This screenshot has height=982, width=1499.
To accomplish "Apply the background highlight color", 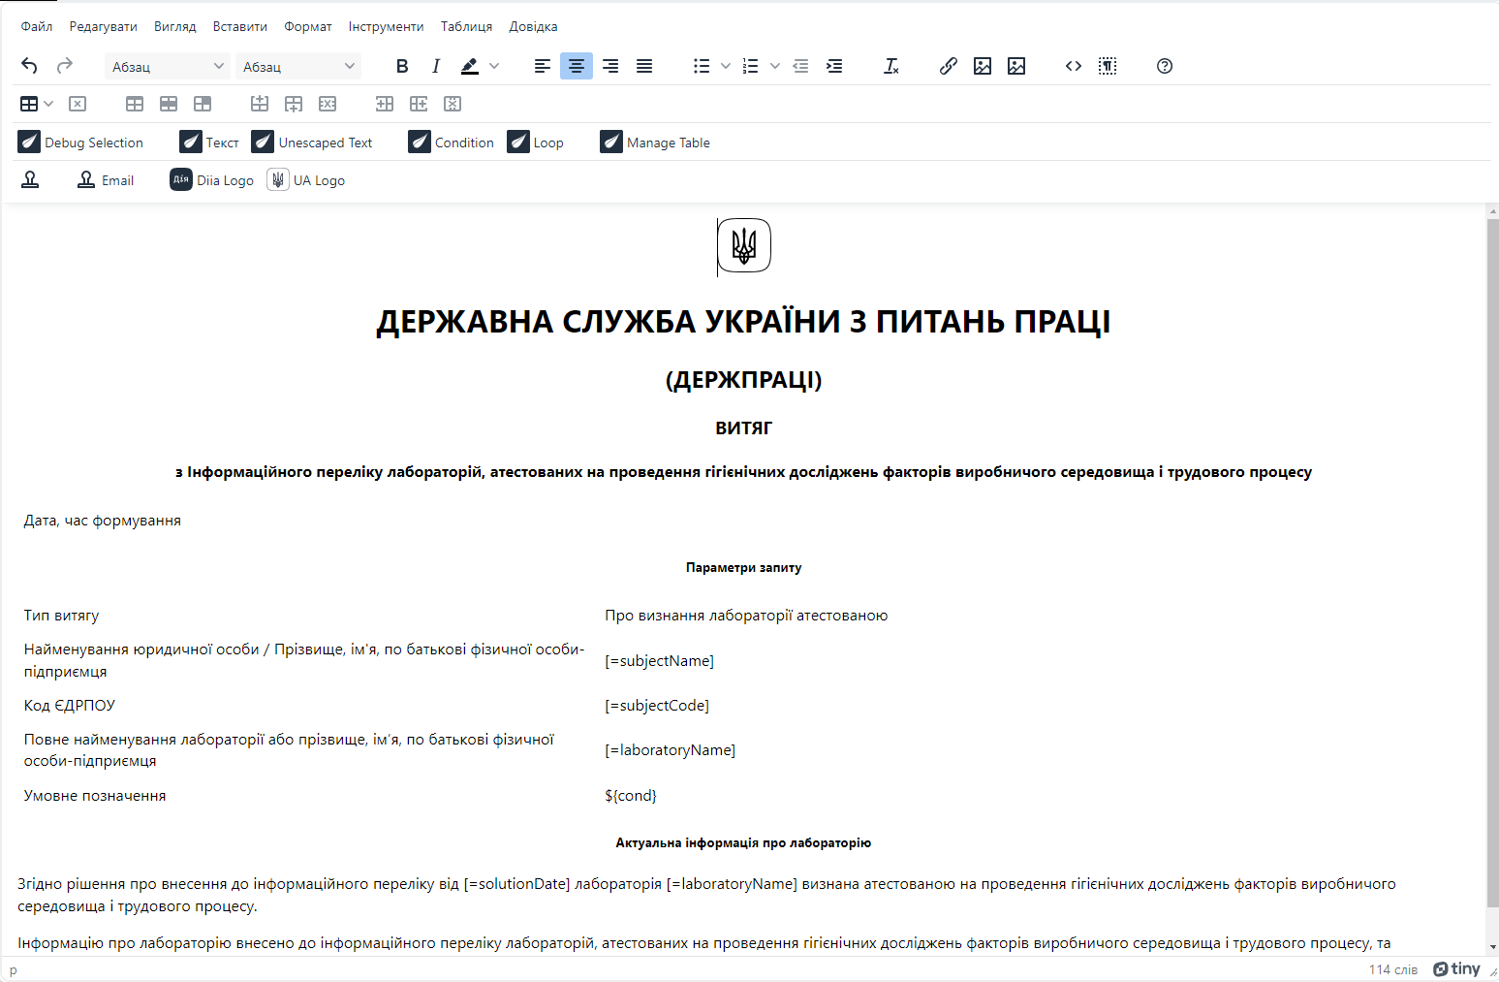I will click(x=470, y=66).
